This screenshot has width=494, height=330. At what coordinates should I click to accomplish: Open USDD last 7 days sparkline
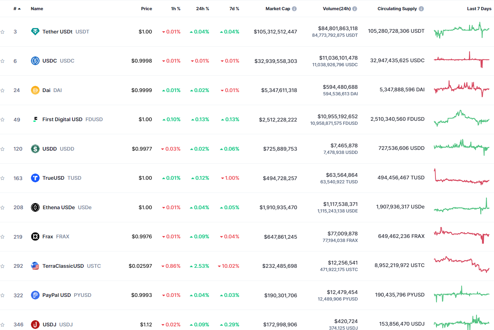pos(462,148)
